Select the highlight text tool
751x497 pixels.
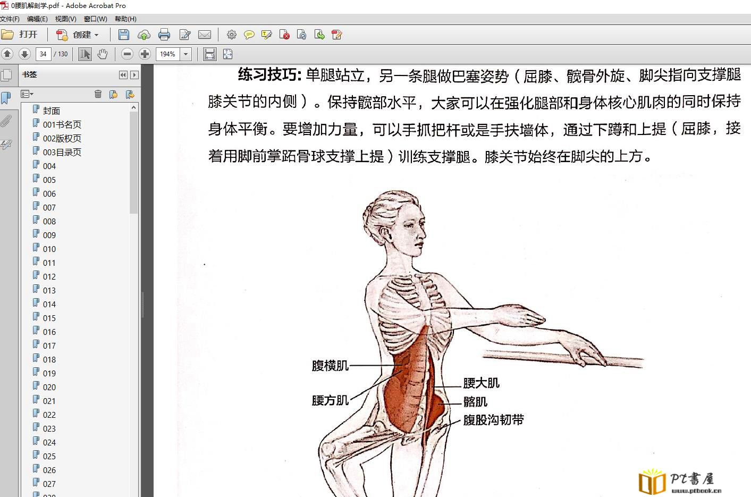coord(267,35)
